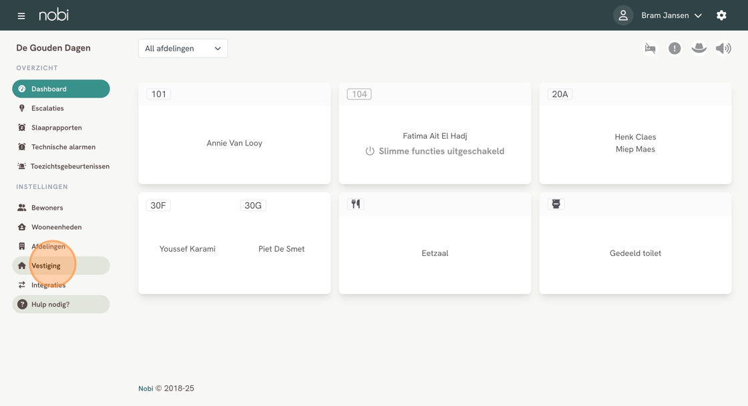This screenshot has height=406, width=748.
Task: Expand the Bram Jansen user dropdown
Action: point(671,15)
